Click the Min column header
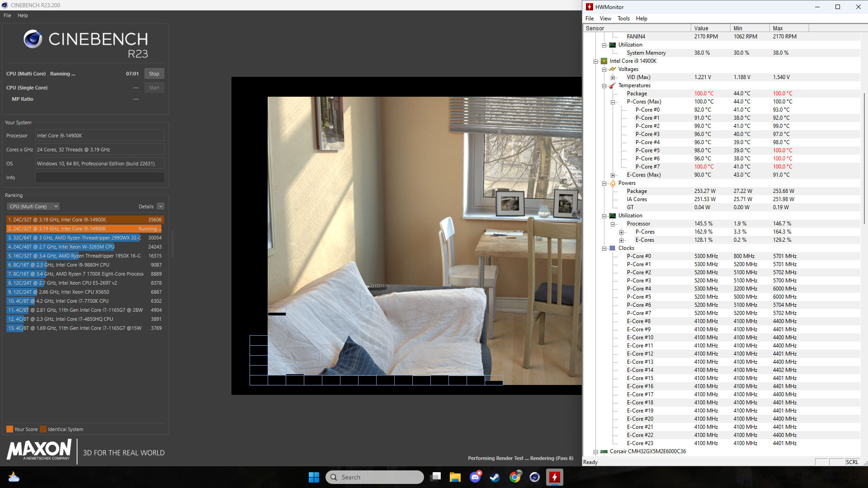Viewport: 868px width, 488px height. point(750,28)
